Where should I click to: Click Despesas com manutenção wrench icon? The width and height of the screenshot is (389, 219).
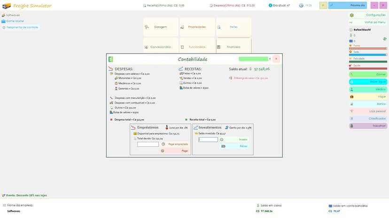coord(111,98)
